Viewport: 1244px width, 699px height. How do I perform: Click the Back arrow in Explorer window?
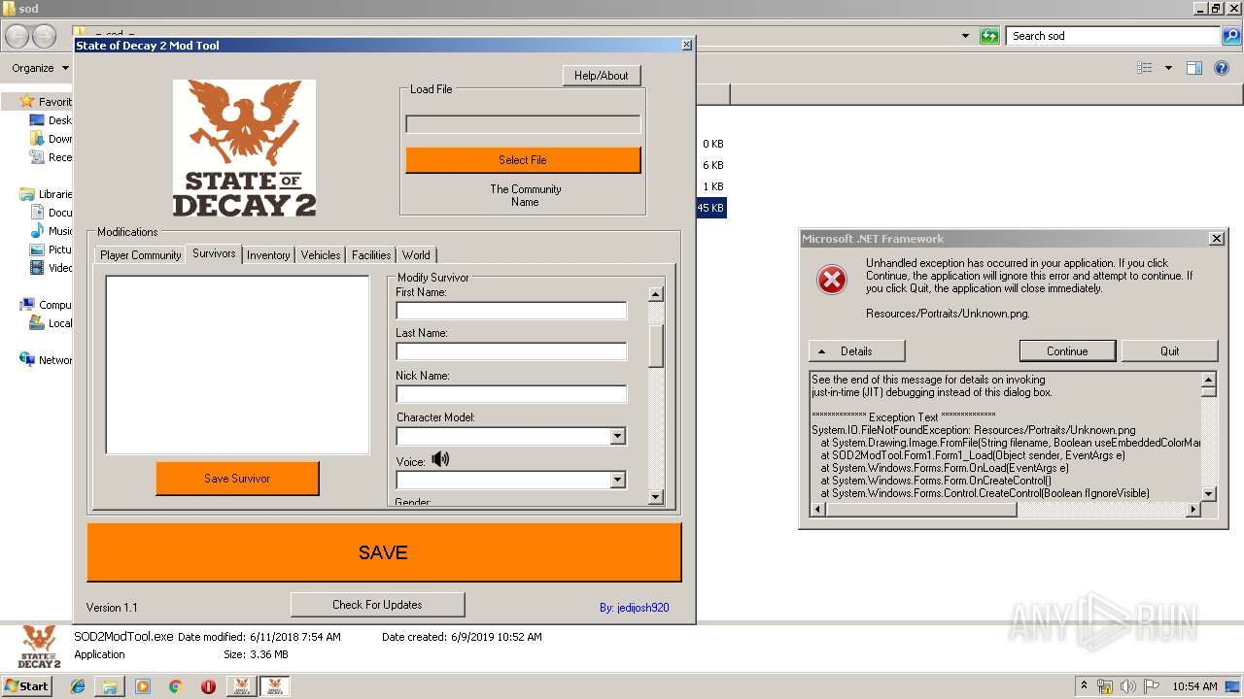point(17,37)
